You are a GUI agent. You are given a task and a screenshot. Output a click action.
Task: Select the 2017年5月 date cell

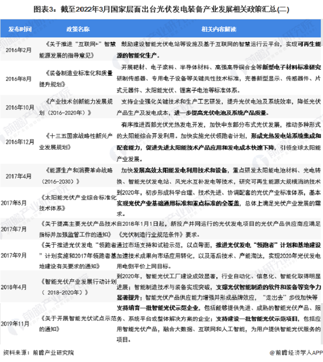click(x=14, y=202)
